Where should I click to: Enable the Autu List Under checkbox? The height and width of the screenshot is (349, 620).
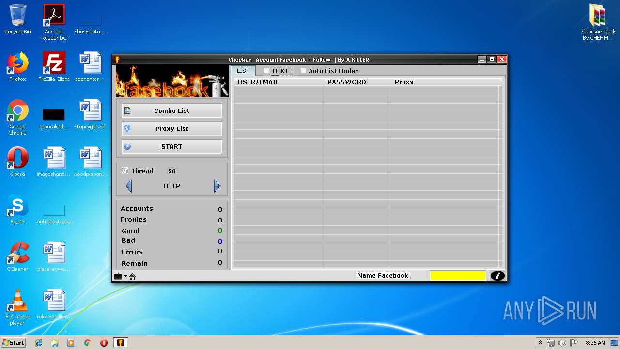304,71
